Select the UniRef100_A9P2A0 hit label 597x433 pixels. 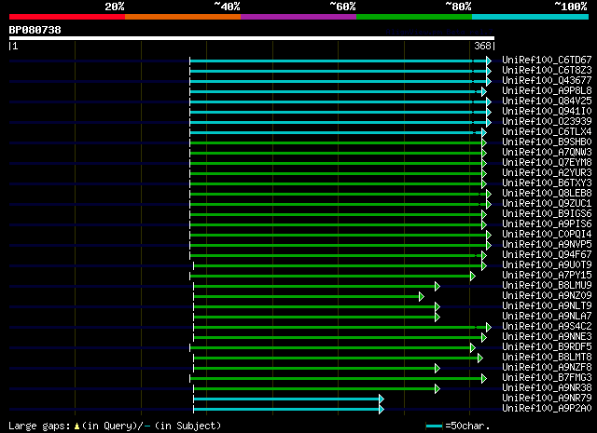point(547,409)
